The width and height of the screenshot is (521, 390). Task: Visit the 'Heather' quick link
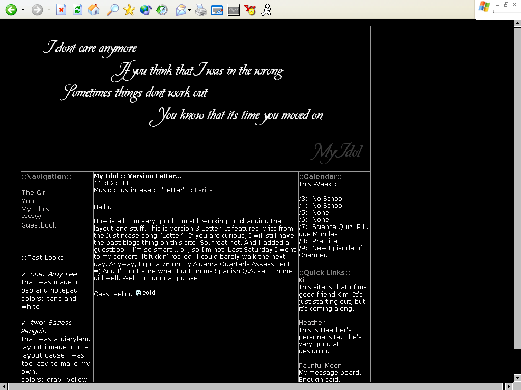pyautogui.click(x=311, y=322)
